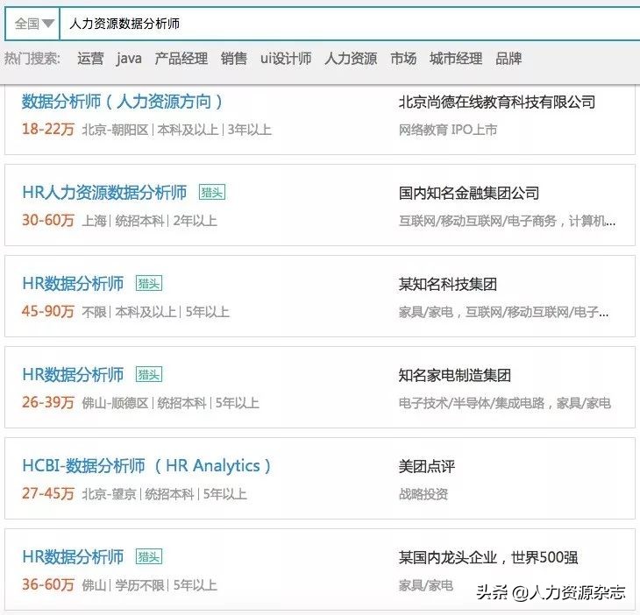Click salary text 45-90万

[48, 312]
